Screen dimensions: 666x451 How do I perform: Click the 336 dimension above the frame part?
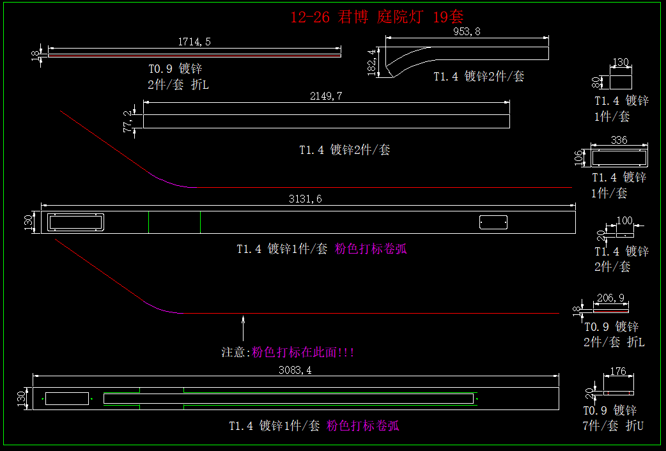coord(619,141)
